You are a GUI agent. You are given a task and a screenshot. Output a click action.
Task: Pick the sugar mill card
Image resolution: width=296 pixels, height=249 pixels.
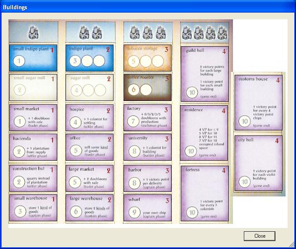pos(90,87)
